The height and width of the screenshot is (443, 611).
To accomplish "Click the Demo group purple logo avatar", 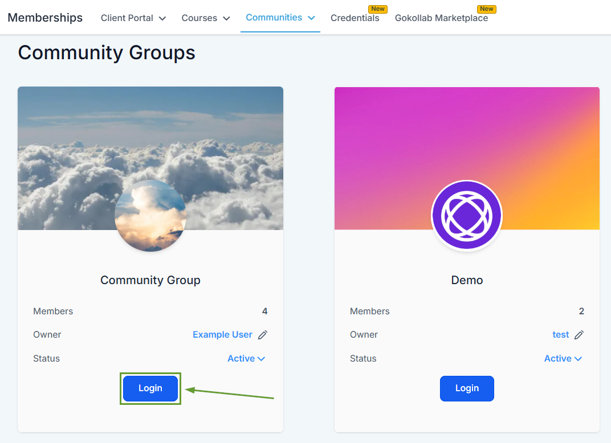I will pos(466,216).
